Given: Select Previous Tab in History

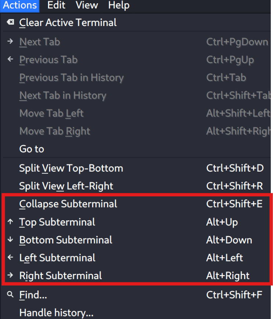Looking at the screenshot, I should [x=71, y=78].
